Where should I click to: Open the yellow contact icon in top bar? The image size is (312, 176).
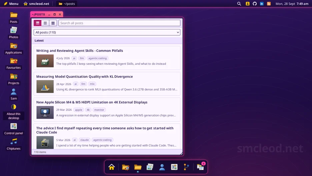tap(248, 4)
